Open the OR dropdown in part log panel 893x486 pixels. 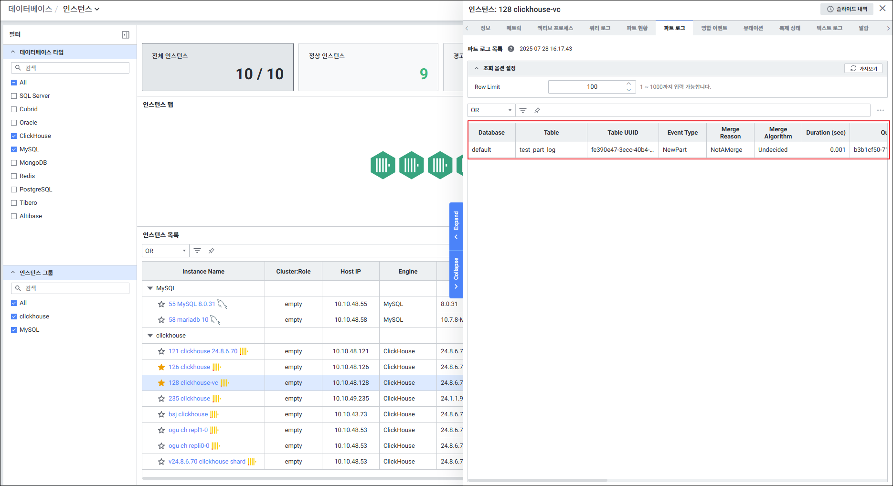[x=491, y=110]
